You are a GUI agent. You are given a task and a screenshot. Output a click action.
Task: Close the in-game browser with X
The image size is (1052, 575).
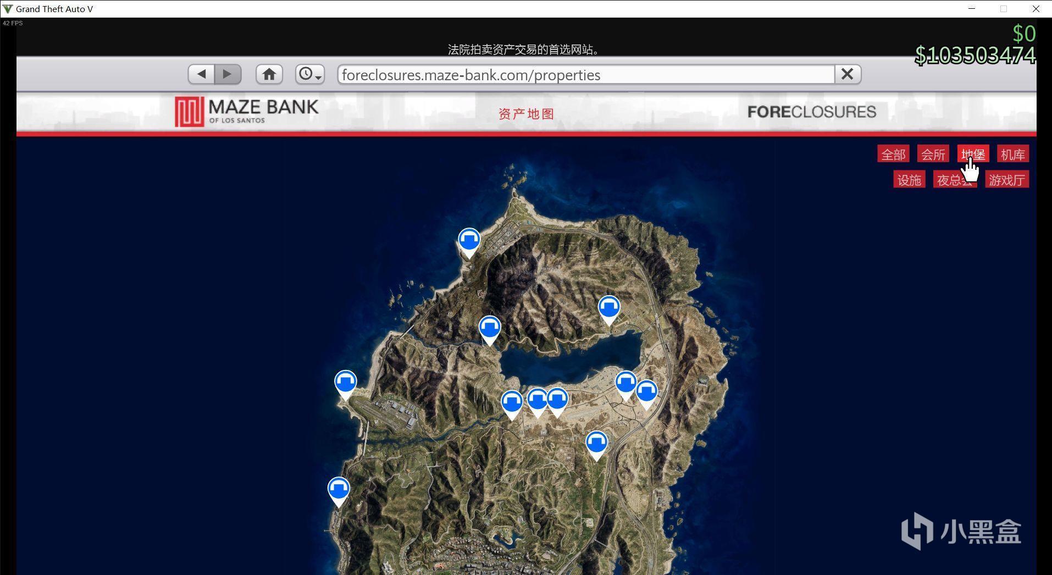click(848, 74)
